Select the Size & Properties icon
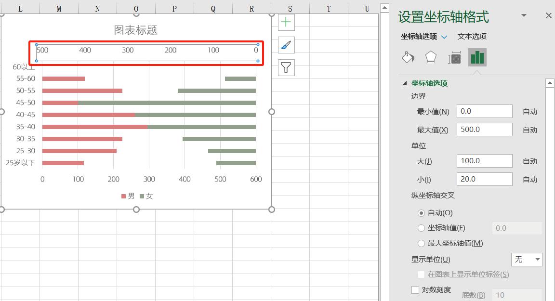555x301 pixels. (454, 57)
